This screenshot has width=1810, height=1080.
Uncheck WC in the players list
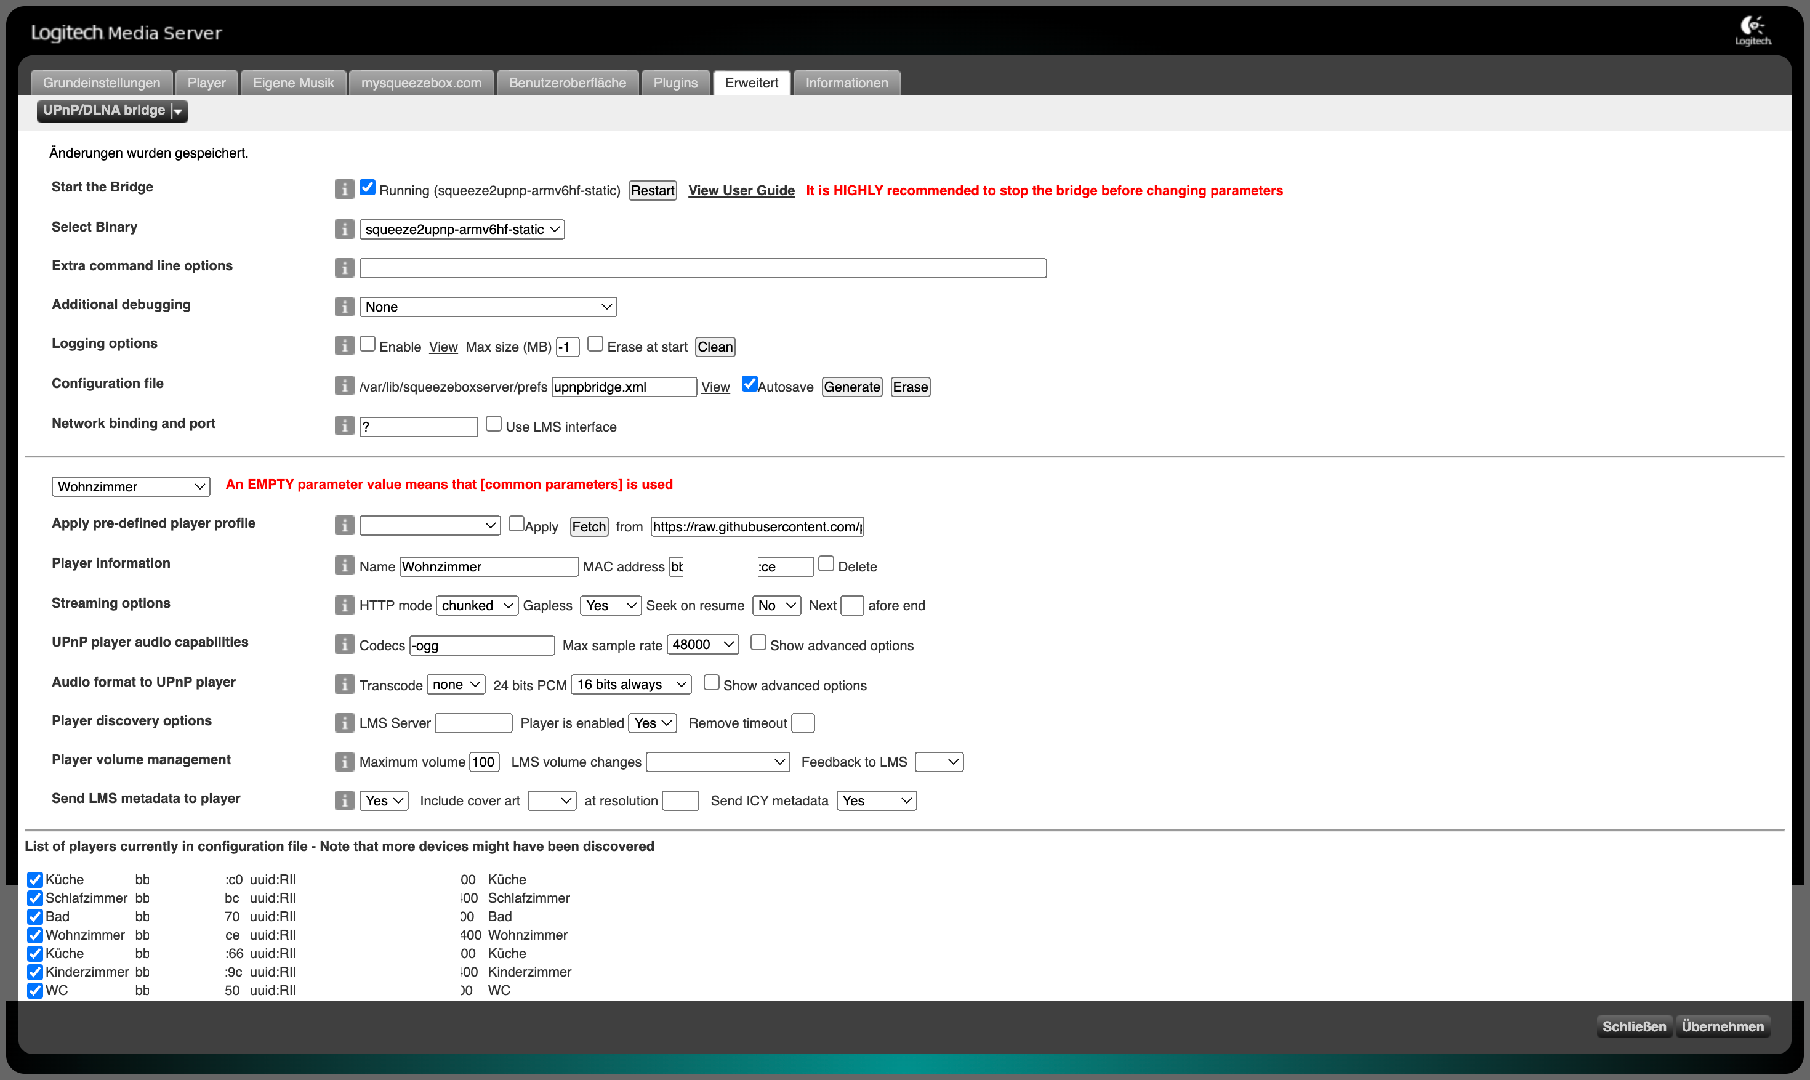click(35, 991)
